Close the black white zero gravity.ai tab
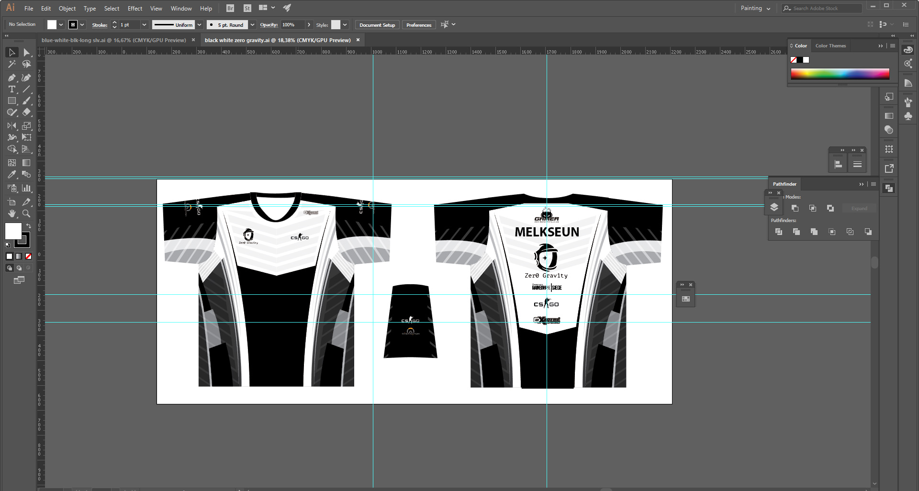The height and width of the screenshot is (491, 919). coord(358,40)
